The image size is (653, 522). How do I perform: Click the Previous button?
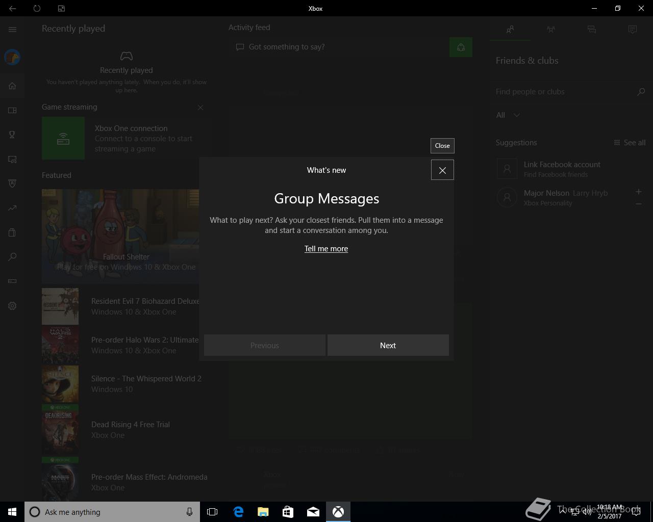pyautogui.click(x=265, y=345)
